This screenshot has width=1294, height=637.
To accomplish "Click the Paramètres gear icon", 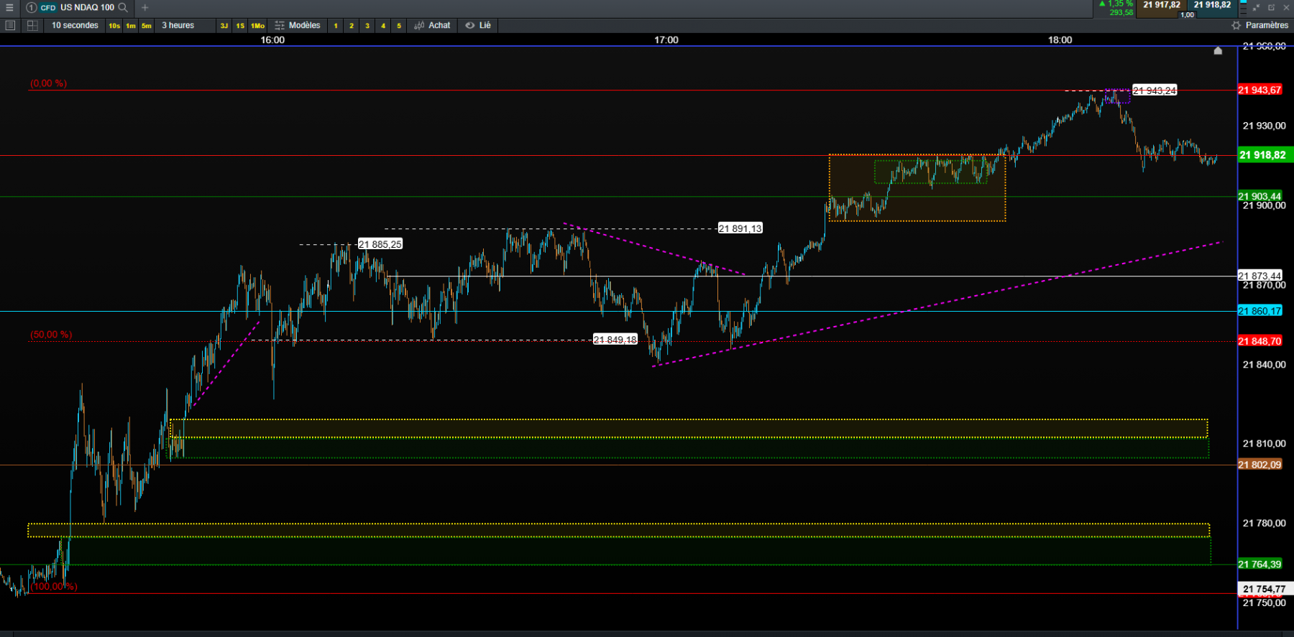I will pyautogui.click(x=1236, y=25).
